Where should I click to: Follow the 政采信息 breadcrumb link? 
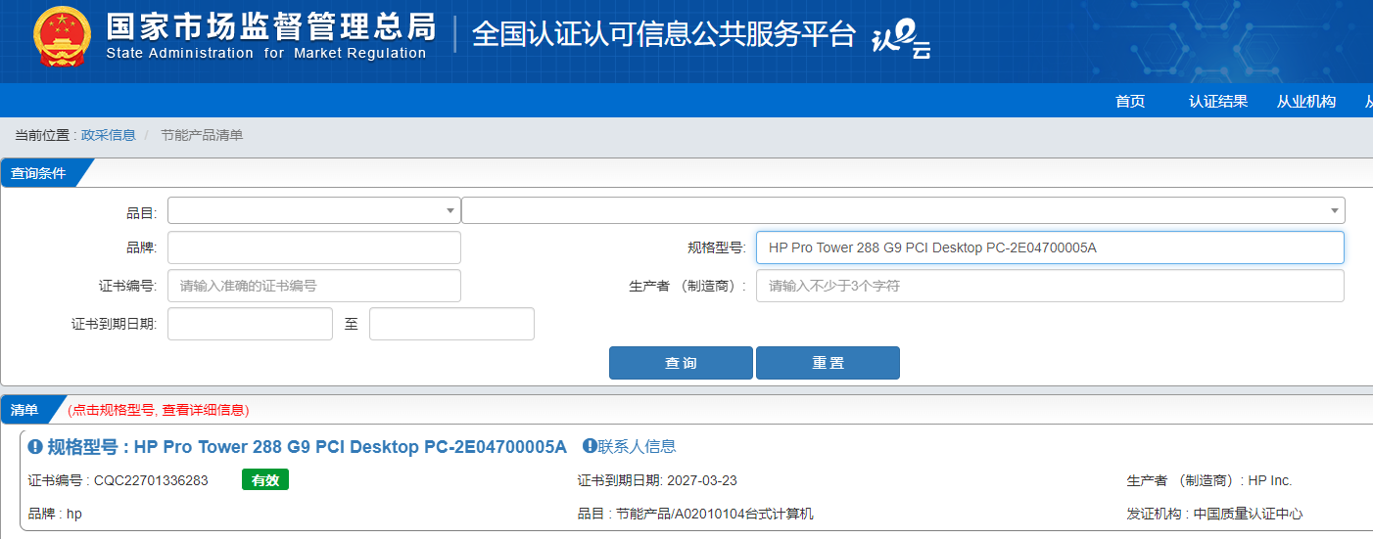pyautogui.click(x=108, y=135)
